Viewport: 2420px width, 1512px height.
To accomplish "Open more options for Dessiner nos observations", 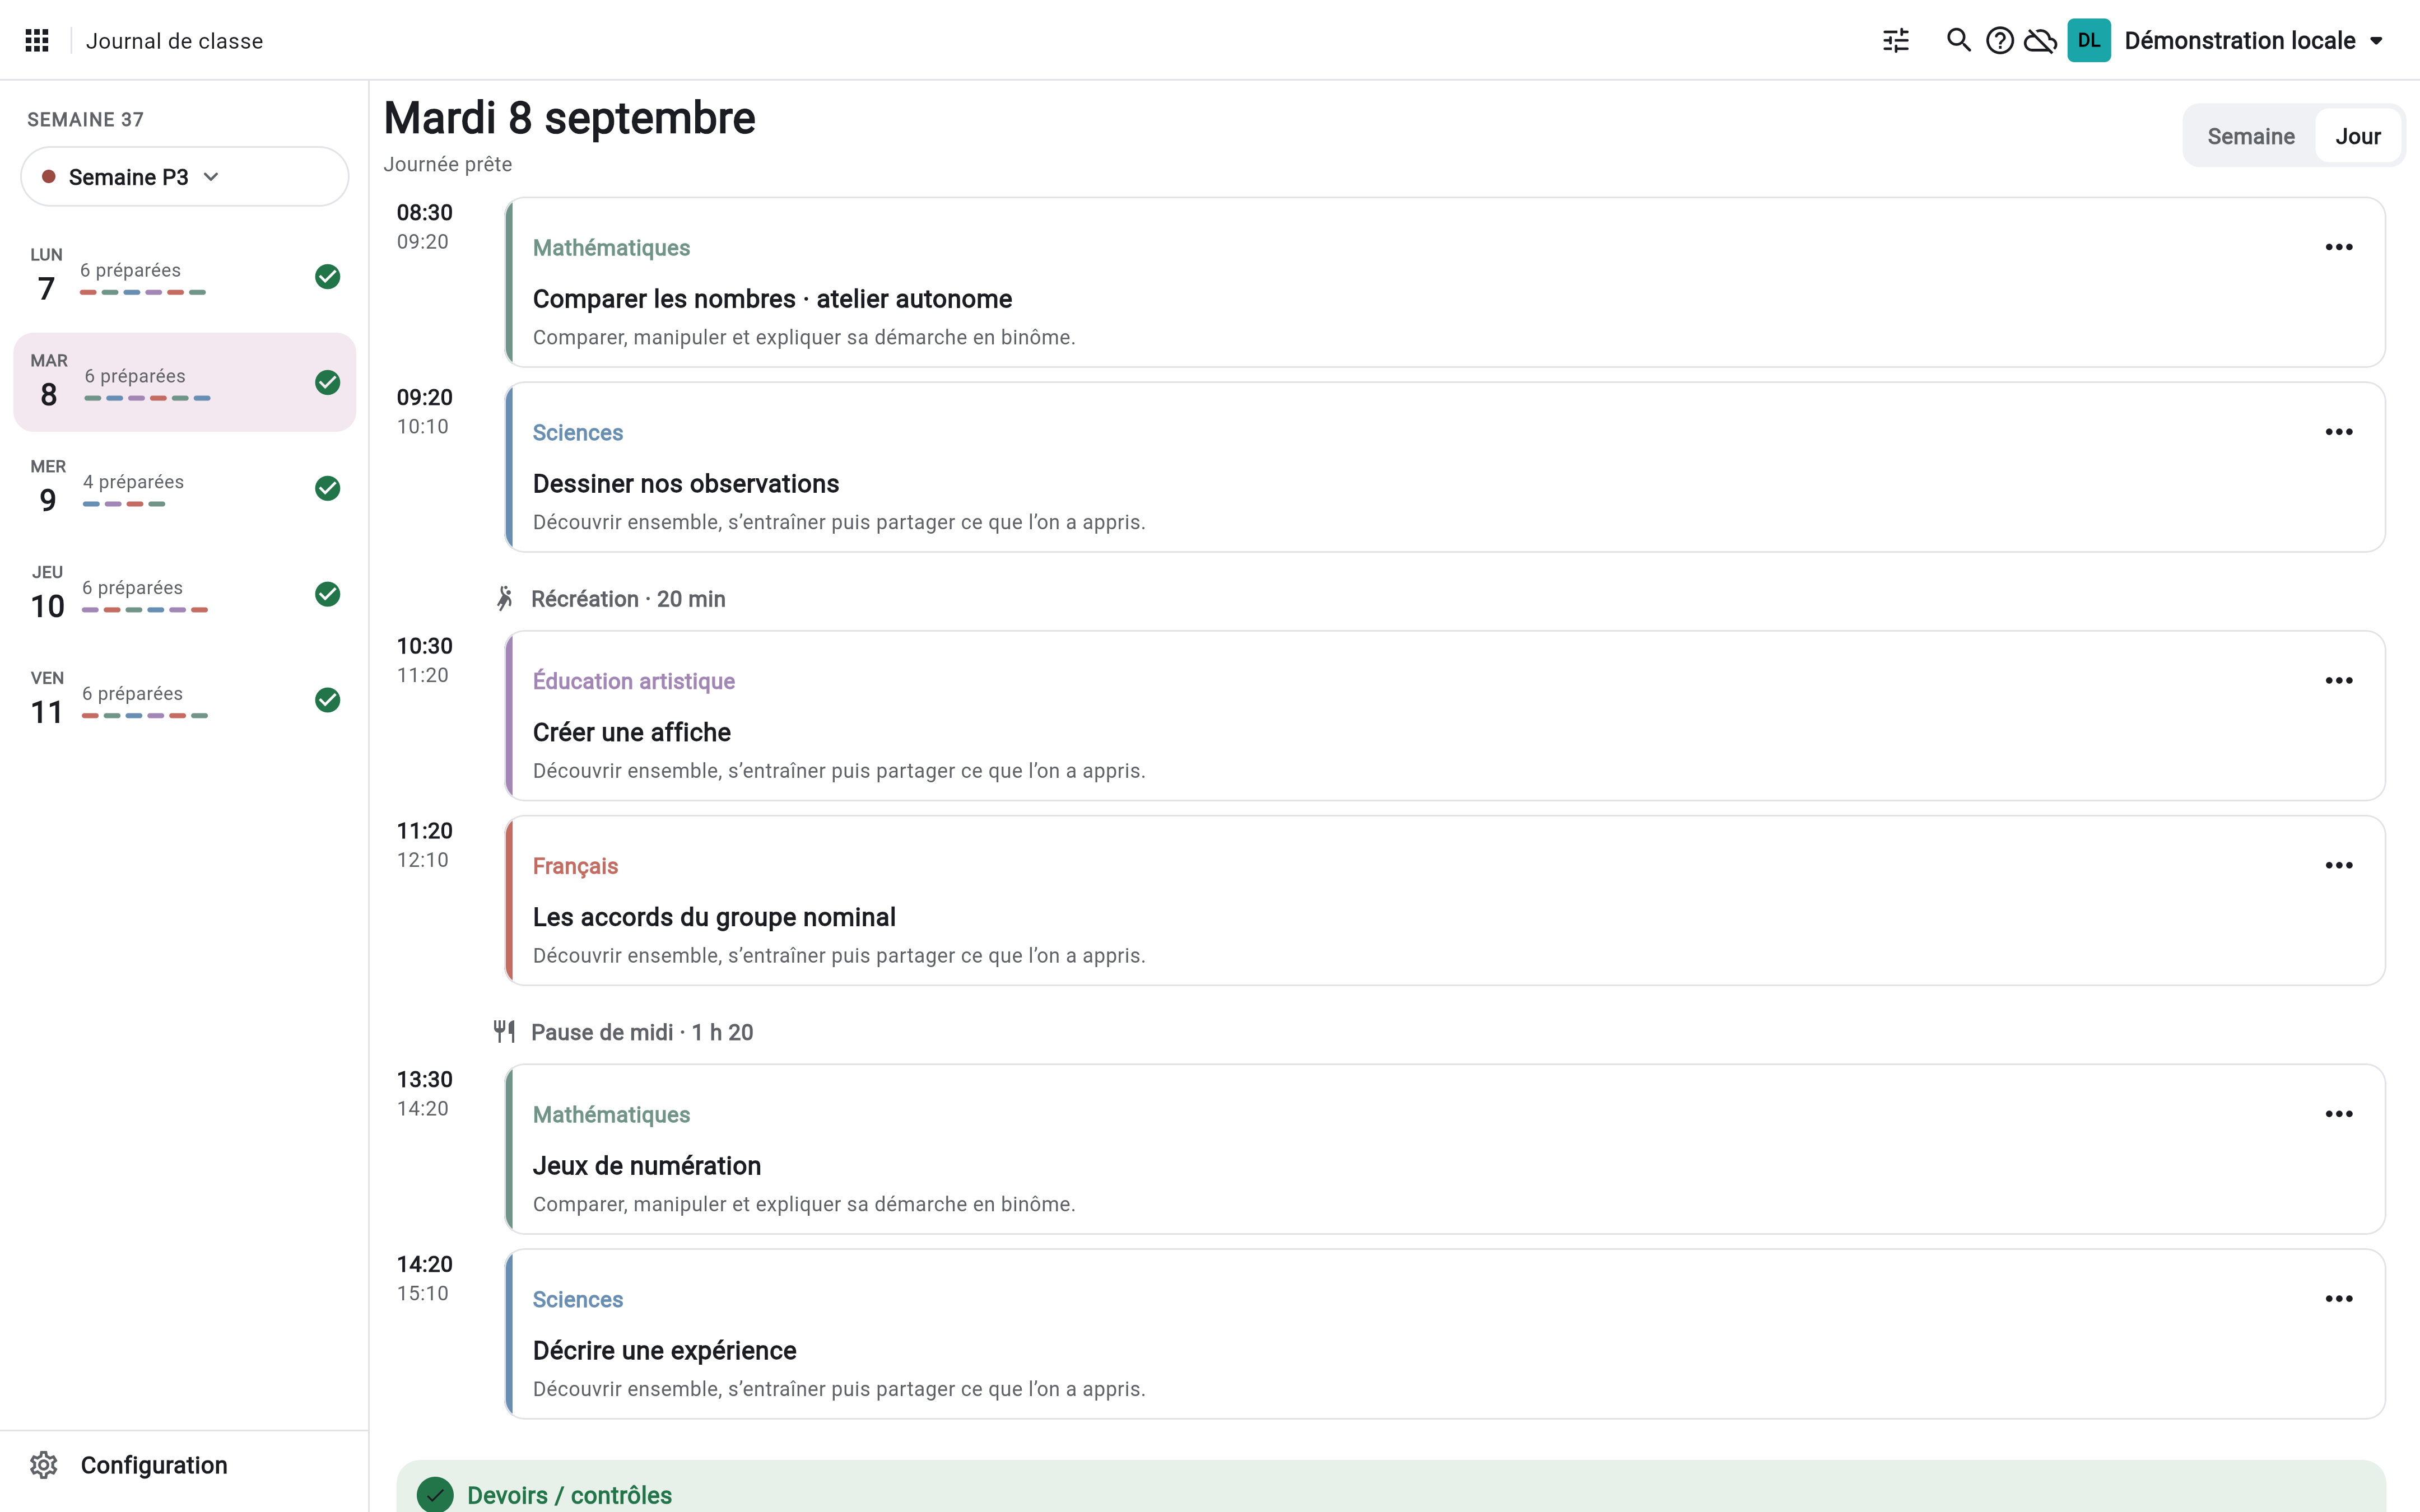I will point(2339,432).
